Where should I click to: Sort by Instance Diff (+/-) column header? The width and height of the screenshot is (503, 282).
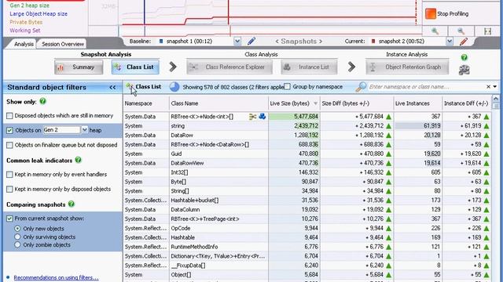(467, 103)
